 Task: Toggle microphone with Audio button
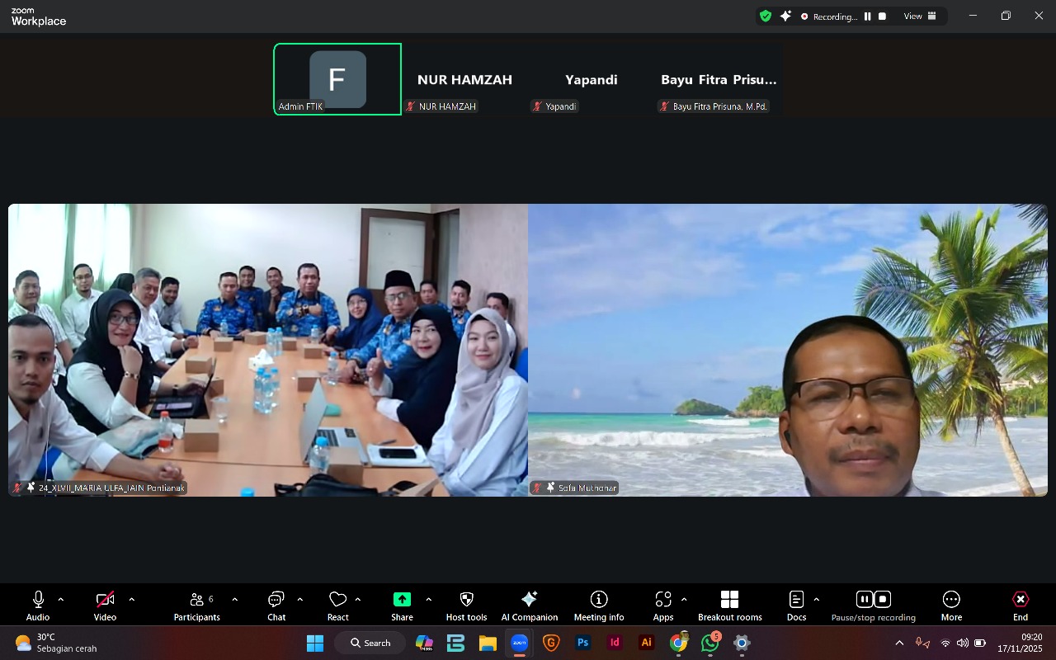(x=38, y=605)
